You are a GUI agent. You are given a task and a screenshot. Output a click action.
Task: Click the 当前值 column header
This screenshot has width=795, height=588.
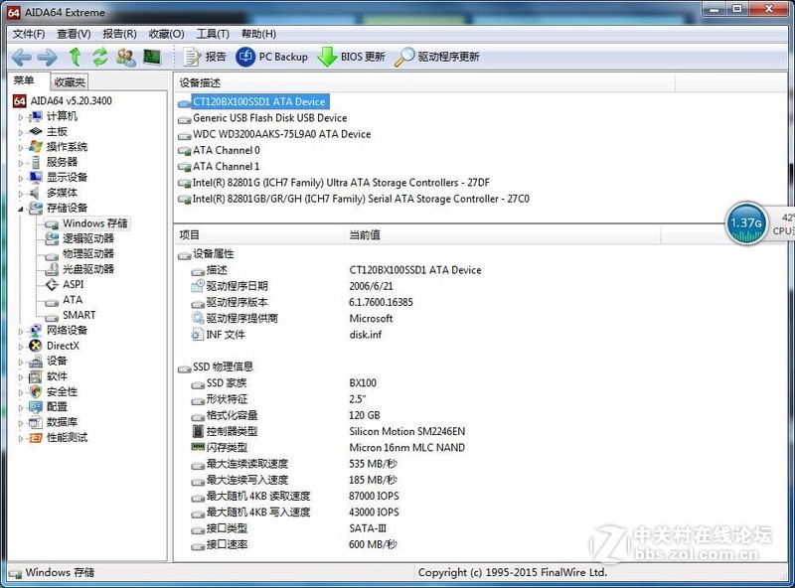[x=502, y=234]
